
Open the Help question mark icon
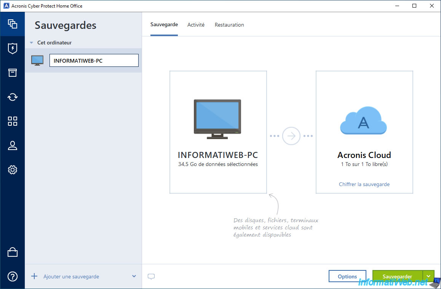12,276
